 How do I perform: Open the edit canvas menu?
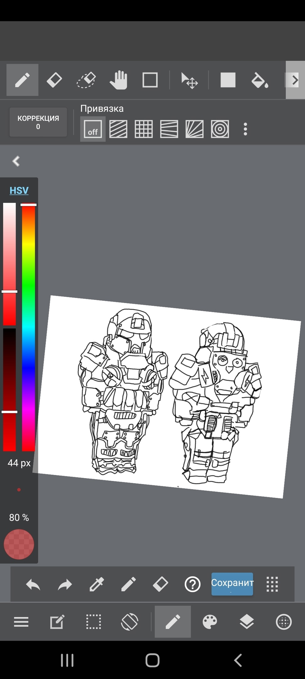tap(57, 622)
